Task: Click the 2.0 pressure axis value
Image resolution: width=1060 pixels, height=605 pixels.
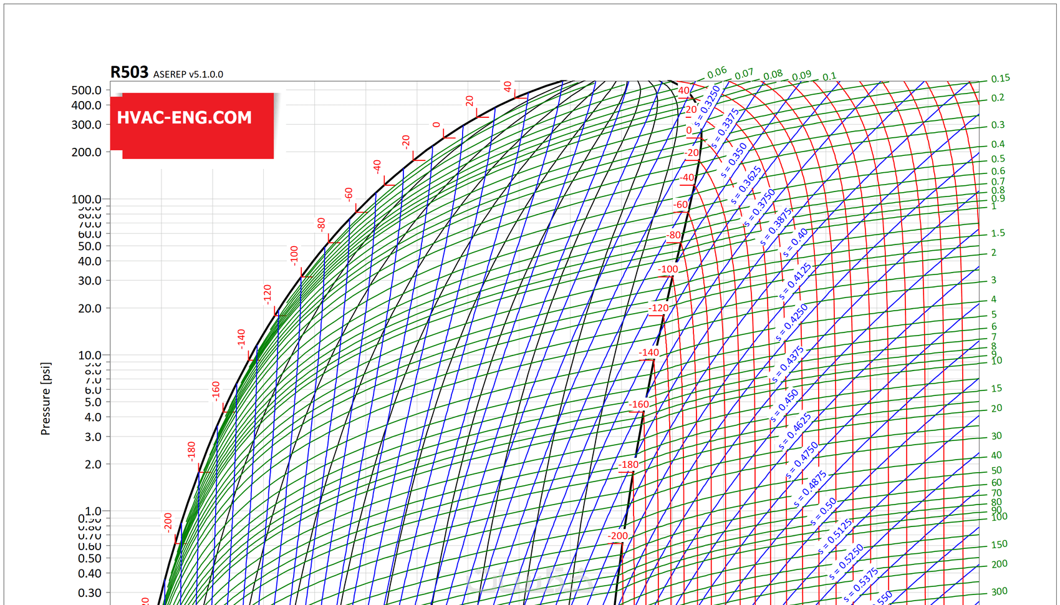Action: pos(93,464)
